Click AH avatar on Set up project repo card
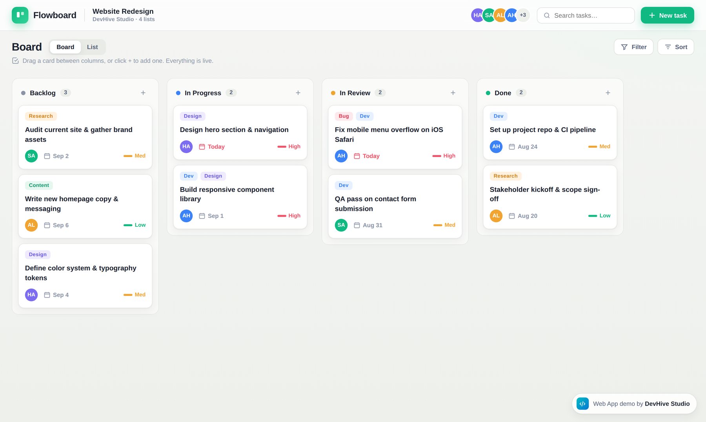 [496, 146]
